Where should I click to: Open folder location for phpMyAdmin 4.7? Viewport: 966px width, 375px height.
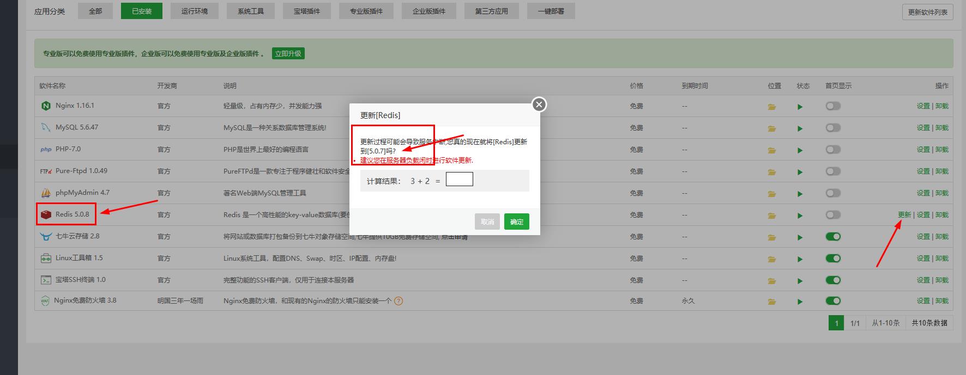772,194
